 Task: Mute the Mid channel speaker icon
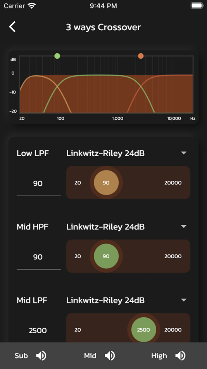point(110,355)
